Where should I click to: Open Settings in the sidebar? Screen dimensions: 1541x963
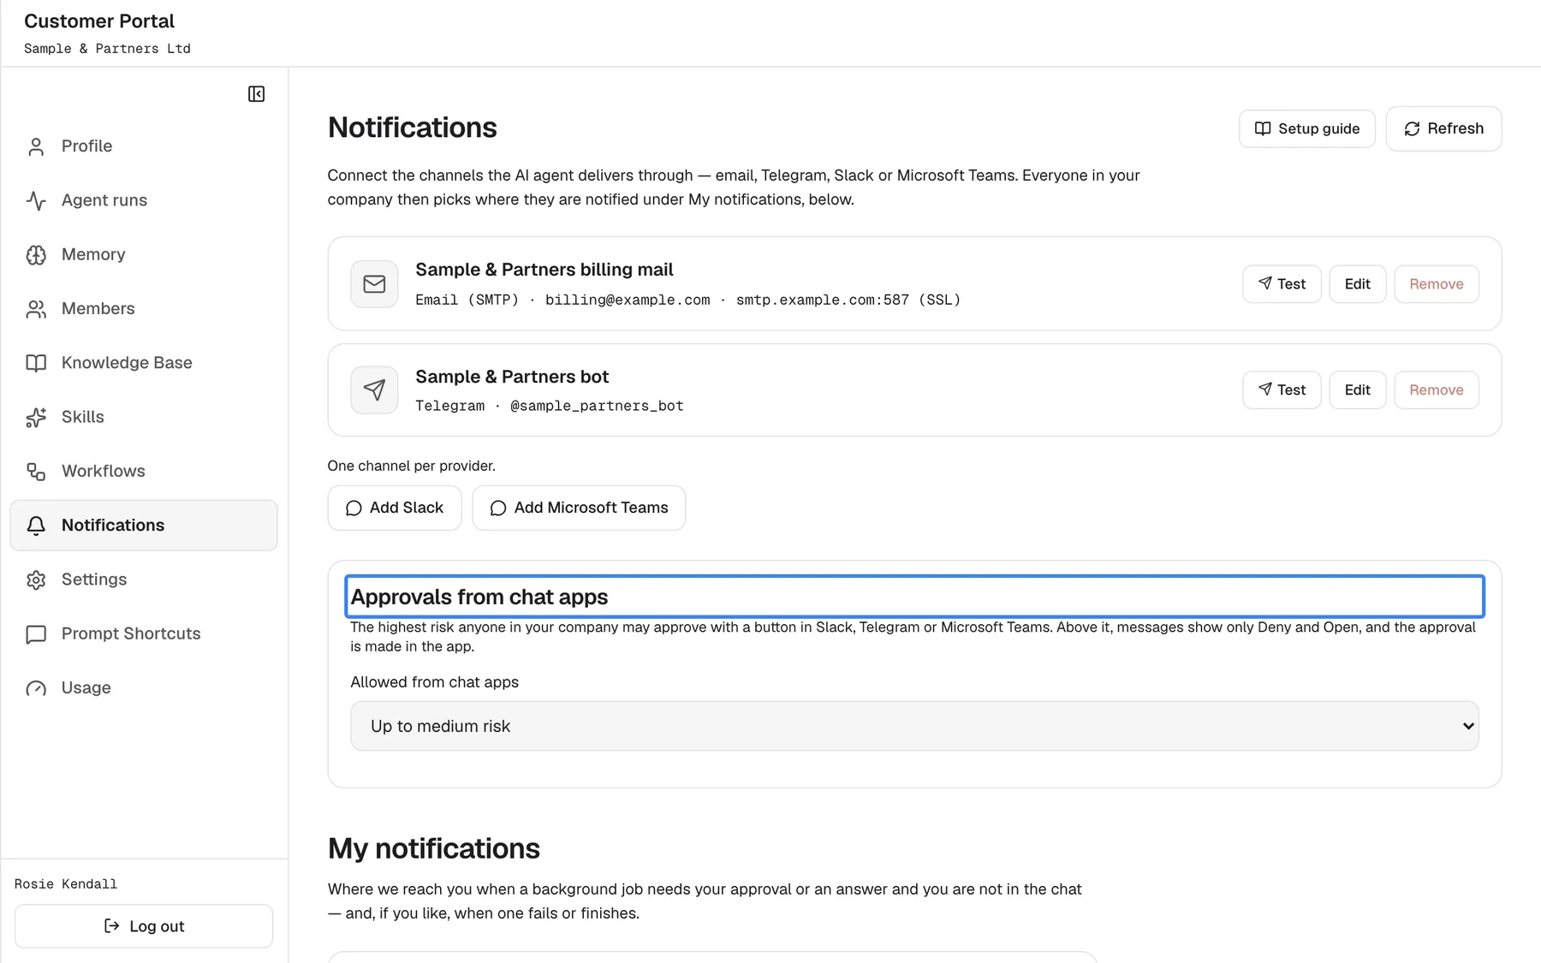[144, 580]
